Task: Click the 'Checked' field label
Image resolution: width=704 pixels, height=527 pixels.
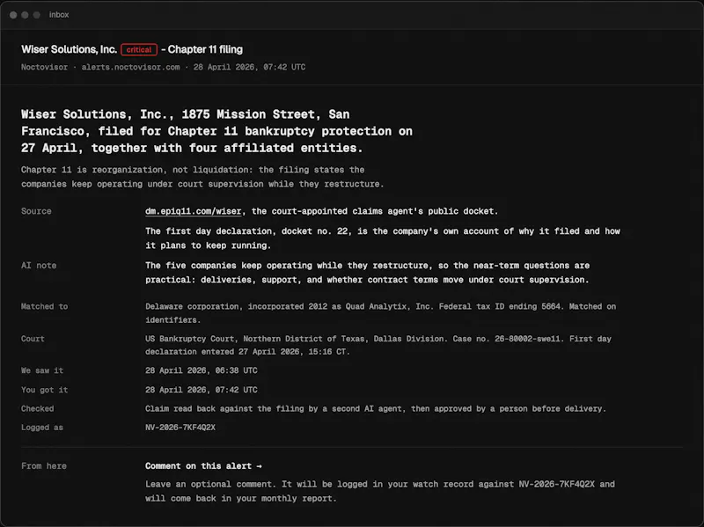Action: click(x=37, y=409)
